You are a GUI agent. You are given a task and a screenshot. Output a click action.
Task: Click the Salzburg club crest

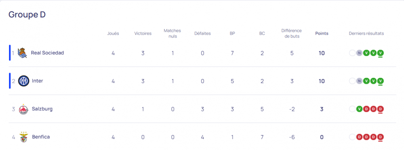[x=23, y=109]
